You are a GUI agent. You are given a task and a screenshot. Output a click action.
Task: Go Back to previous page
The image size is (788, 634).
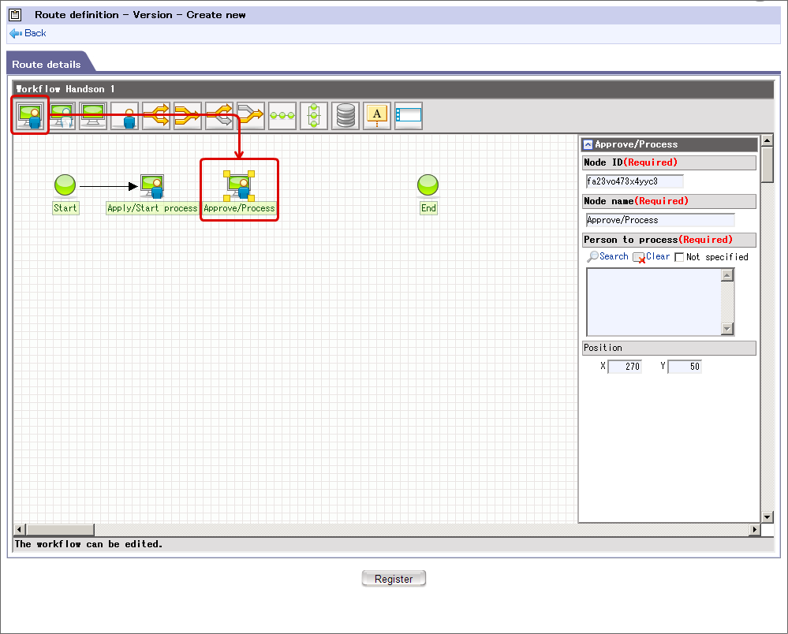pos(35,33)
